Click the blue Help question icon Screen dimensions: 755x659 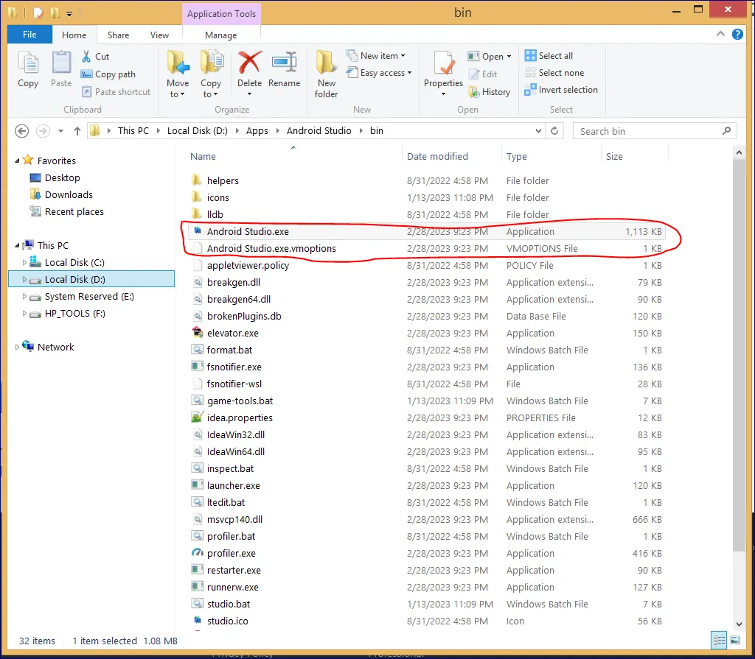737,34
